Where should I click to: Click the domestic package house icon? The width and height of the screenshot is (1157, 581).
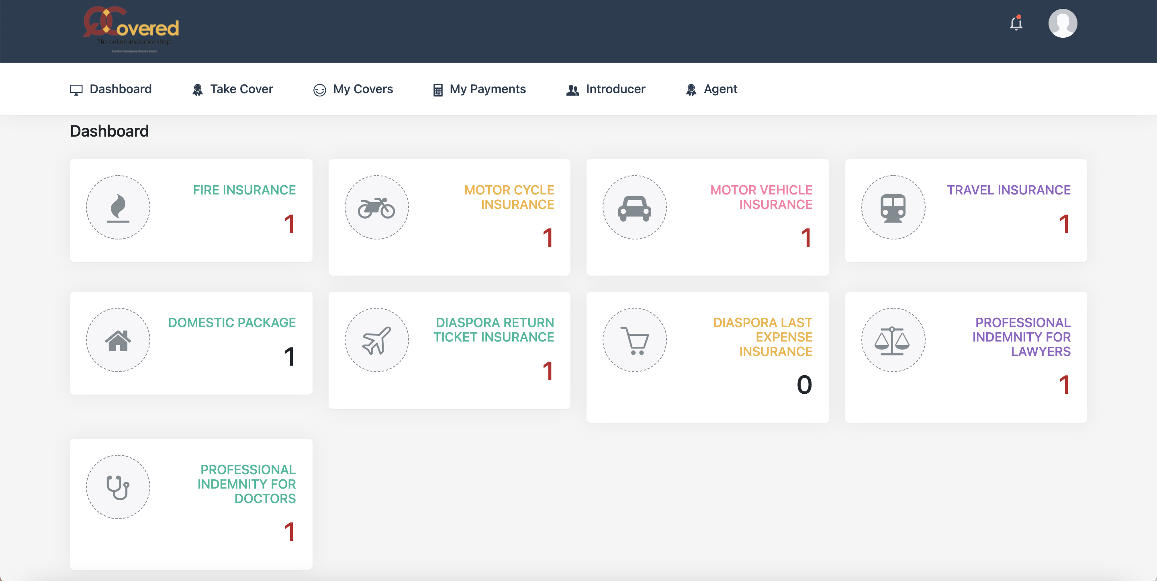click(x=118, y=340)
